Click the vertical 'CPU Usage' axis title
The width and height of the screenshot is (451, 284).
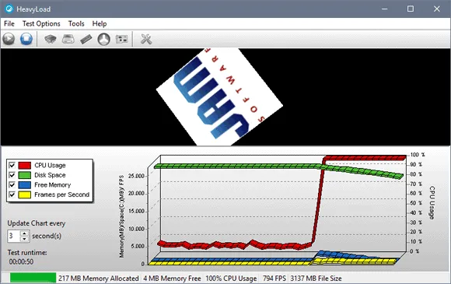tap(432, 203)
